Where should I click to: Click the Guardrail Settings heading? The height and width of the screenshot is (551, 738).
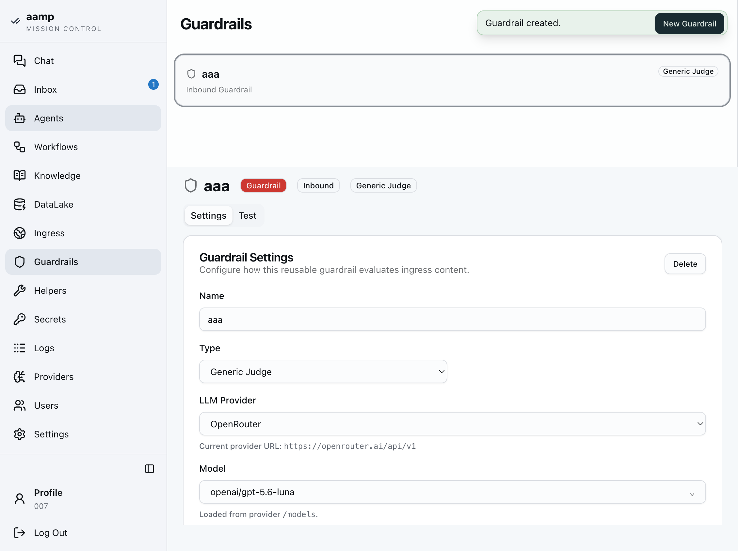point(246,257)
